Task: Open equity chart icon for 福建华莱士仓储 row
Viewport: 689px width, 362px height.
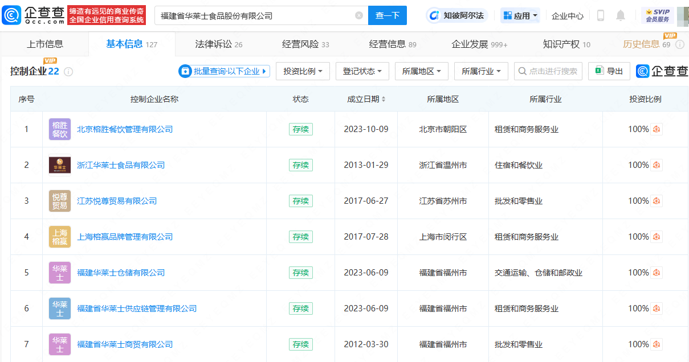Action: [657, 273]
